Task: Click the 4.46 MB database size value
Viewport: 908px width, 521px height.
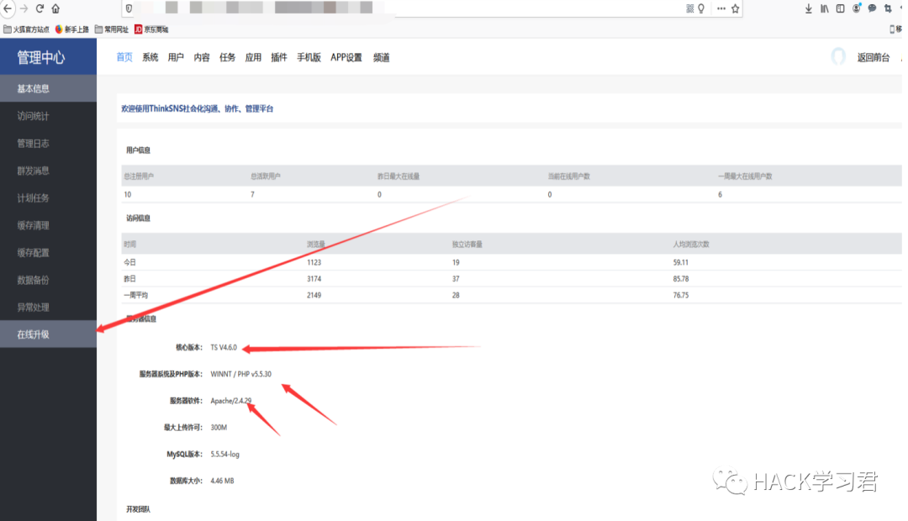Action: 222,481
